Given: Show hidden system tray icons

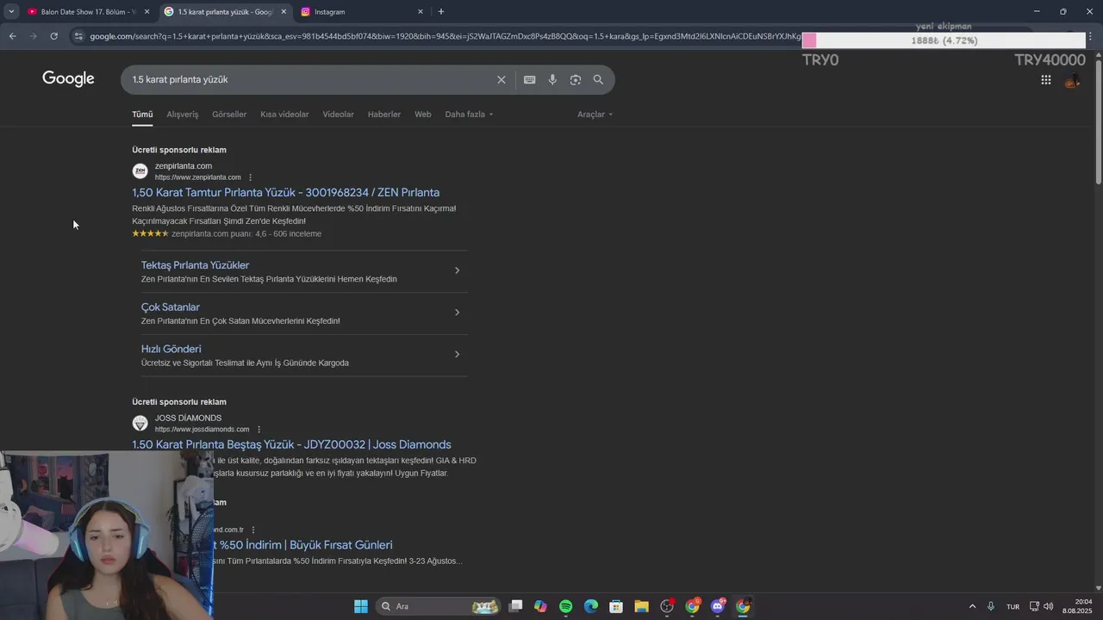Looking at the screenshot, I should tap(972, 606).
